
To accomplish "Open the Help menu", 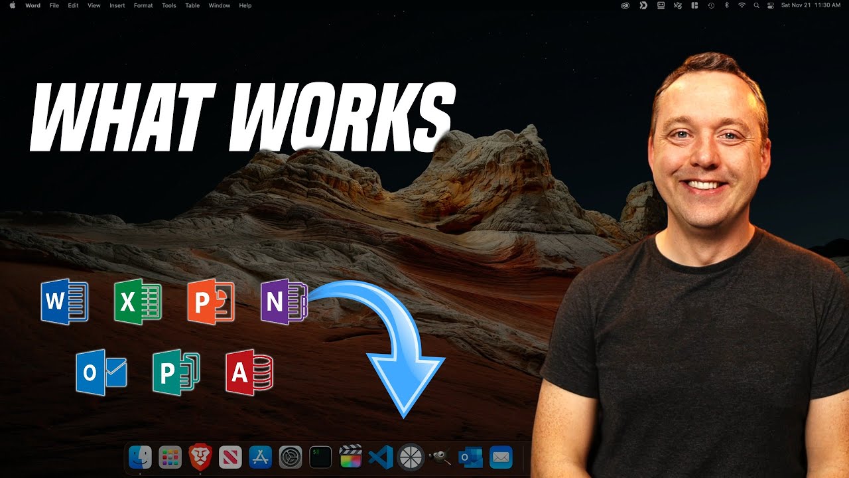I will [x=245, y=5].
